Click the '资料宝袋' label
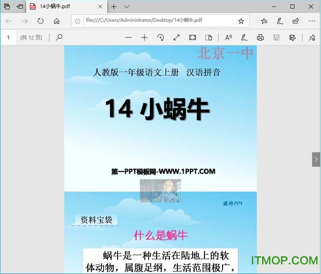Viewport: 321px width, 274px height. [96, 220]
